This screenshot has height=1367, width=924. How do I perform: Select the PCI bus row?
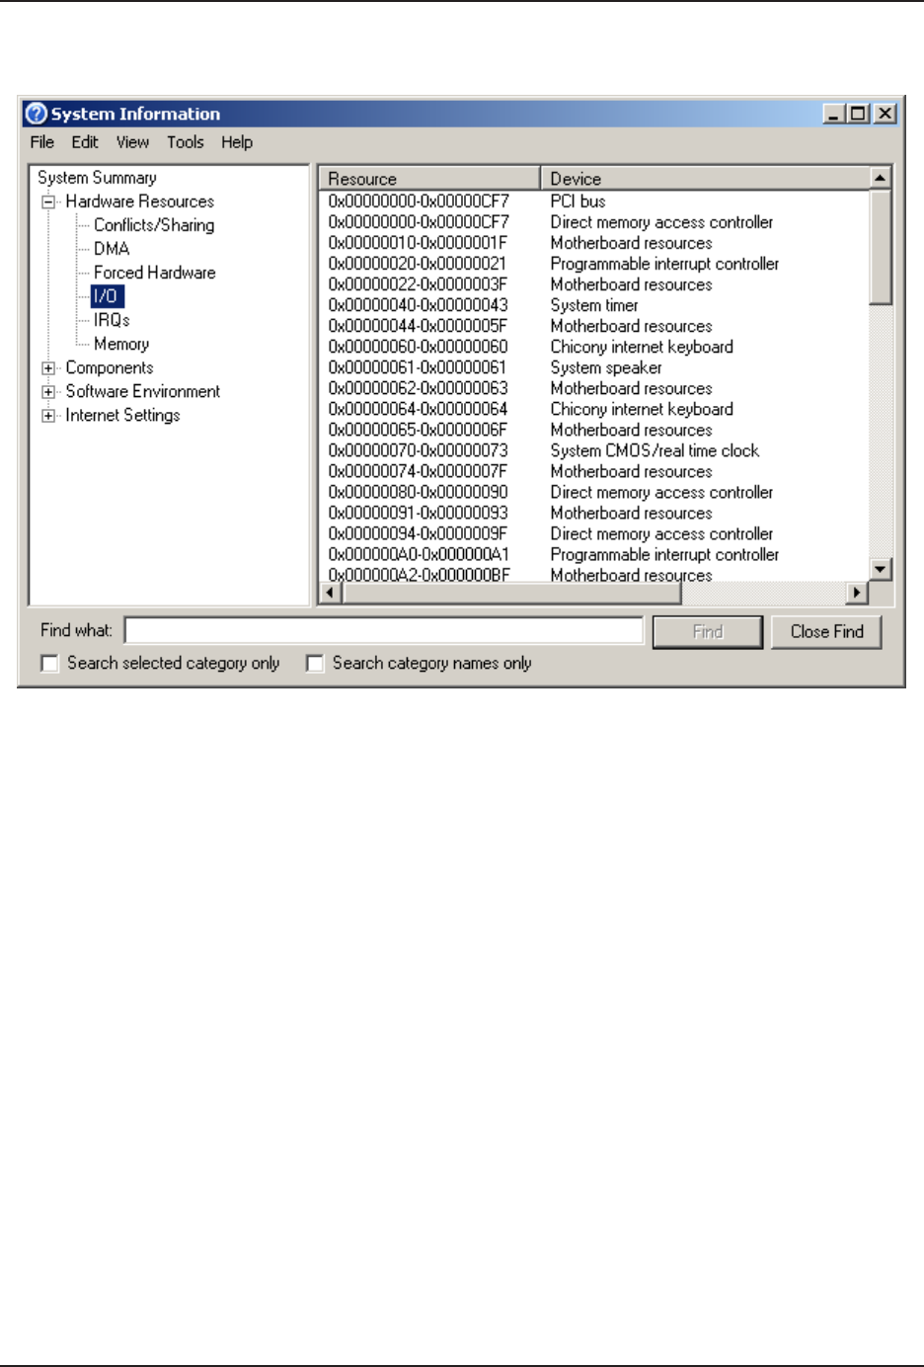click(594, 201)
